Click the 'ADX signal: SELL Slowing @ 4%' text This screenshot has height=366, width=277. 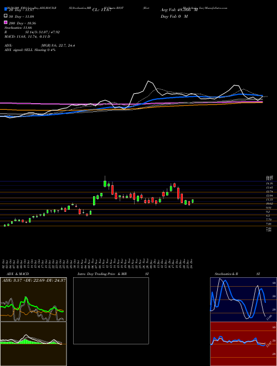pyautogui.click(x=30, y=50)
